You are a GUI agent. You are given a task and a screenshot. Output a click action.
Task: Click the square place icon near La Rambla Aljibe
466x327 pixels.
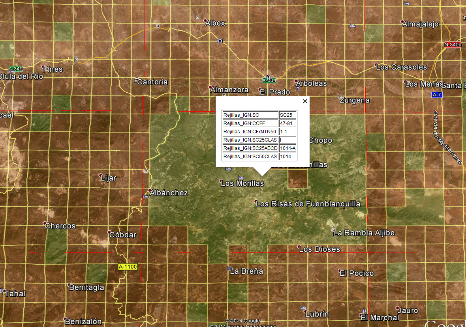(334, 230)
